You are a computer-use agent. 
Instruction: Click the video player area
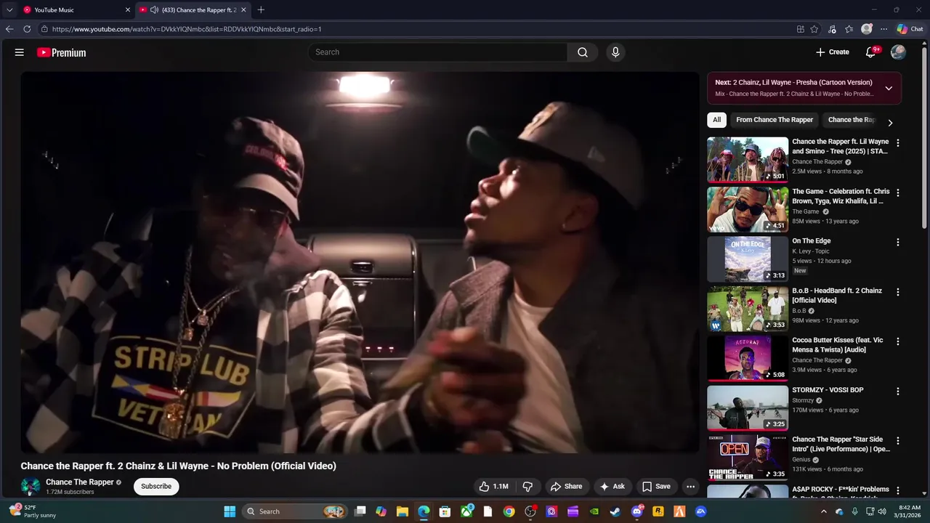[x=360, y=262]
